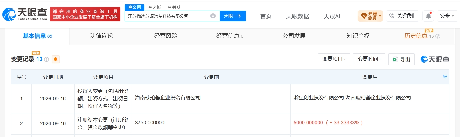Click the 变更后 column header

point(370,77)
